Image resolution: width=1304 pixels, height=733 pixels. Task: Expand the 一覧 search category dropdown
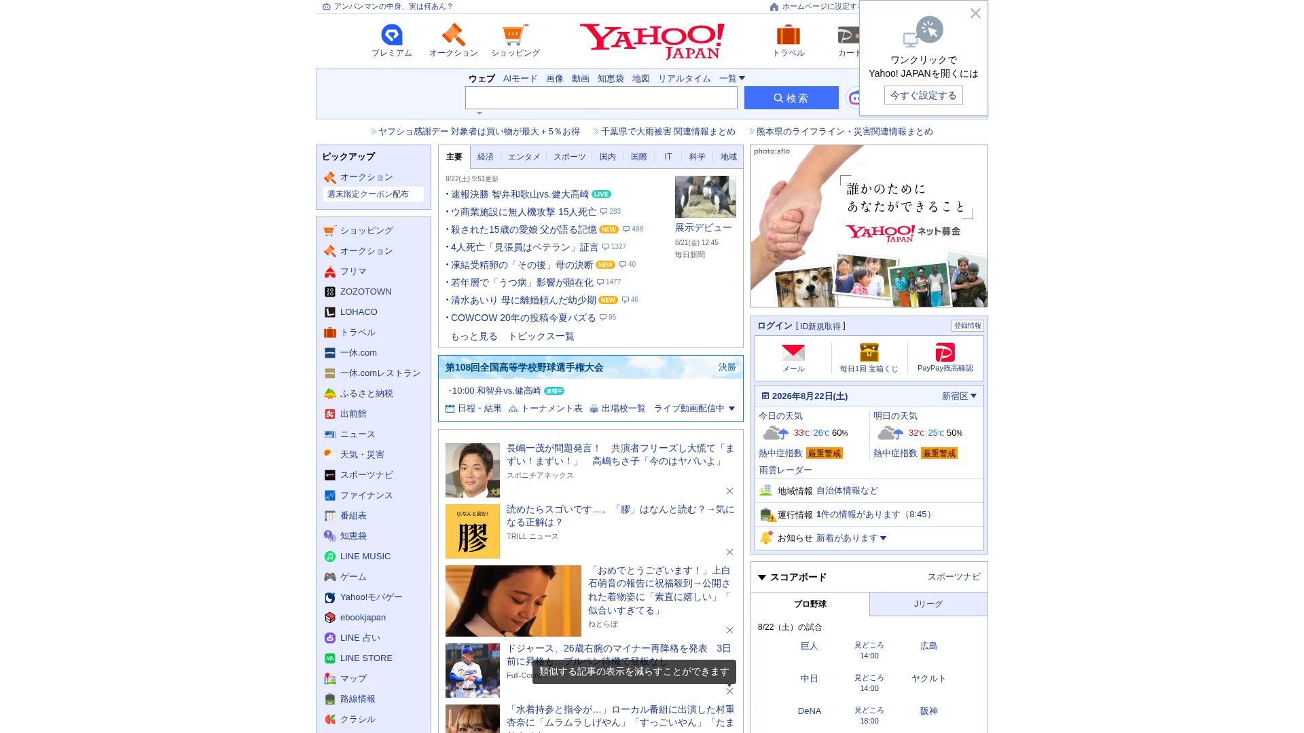coord(732,79)
